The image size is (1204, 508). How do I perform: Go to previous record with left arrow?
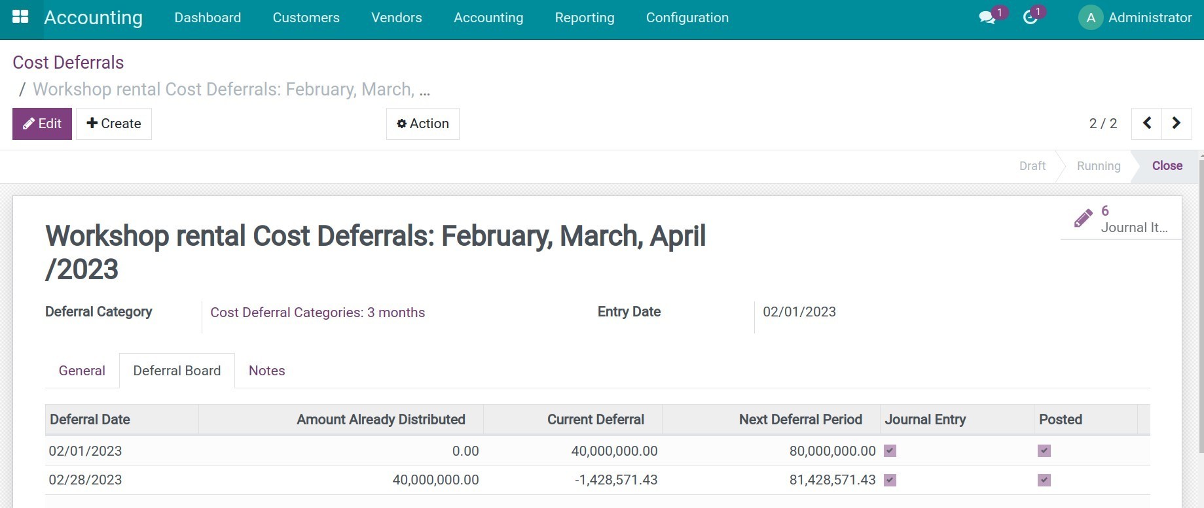(1146, 124)
